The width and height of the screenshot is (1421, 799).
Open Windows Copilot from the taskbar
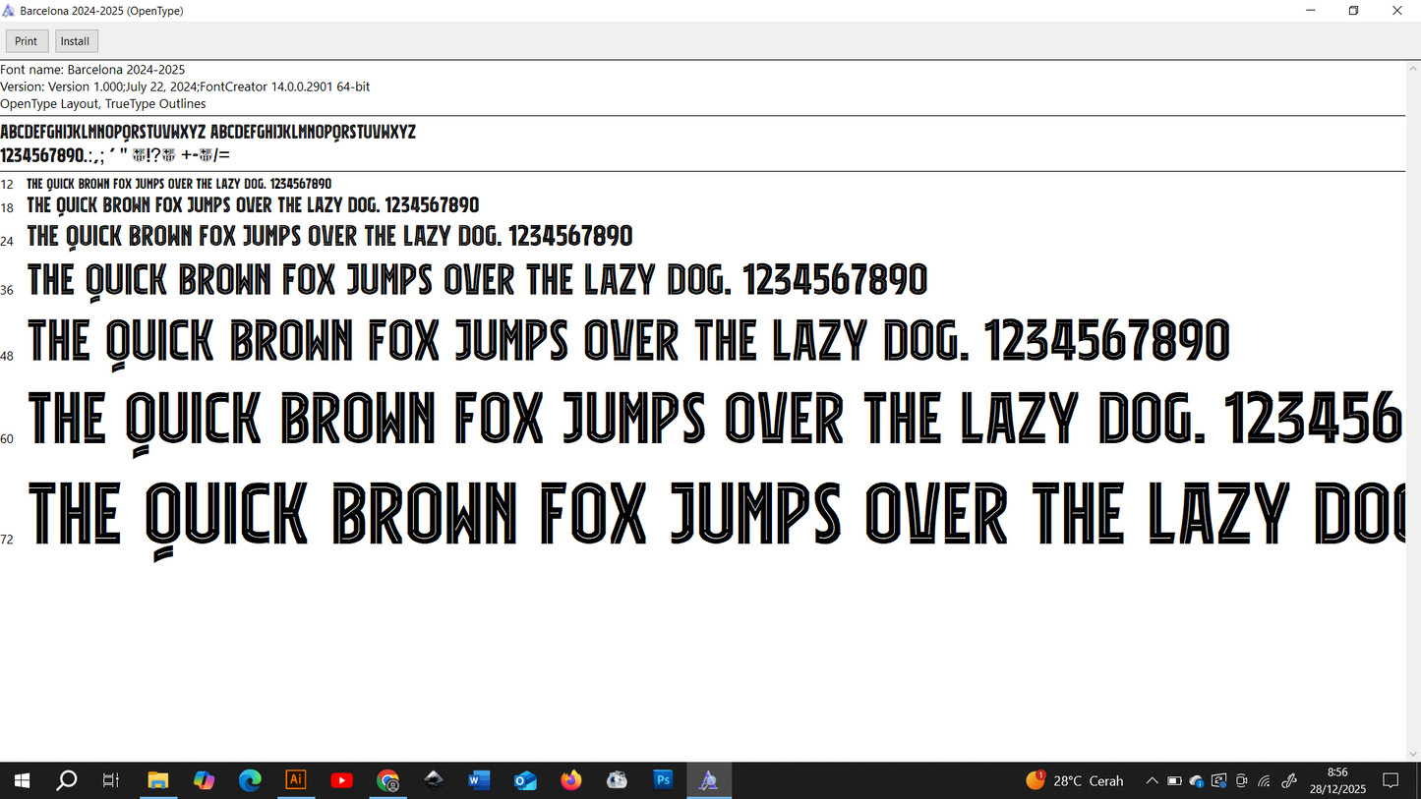(x=205, y=779)
